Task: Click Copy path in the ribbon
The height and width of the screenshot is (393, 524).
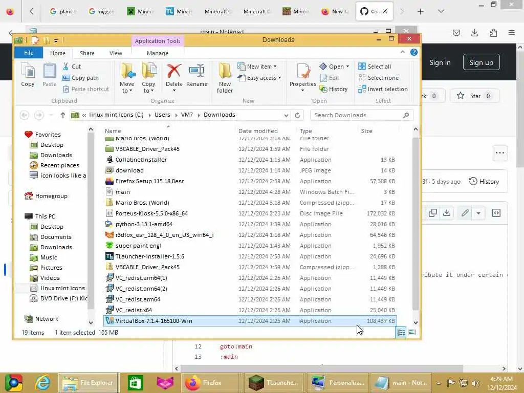Action: coord(80,78)
